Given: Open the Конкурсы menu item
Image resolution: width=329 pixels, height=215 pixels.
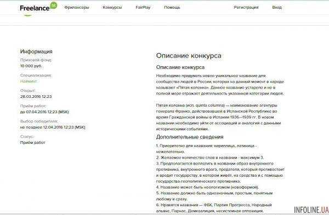Looking at the screenshot, I should (x=112, y=7).
